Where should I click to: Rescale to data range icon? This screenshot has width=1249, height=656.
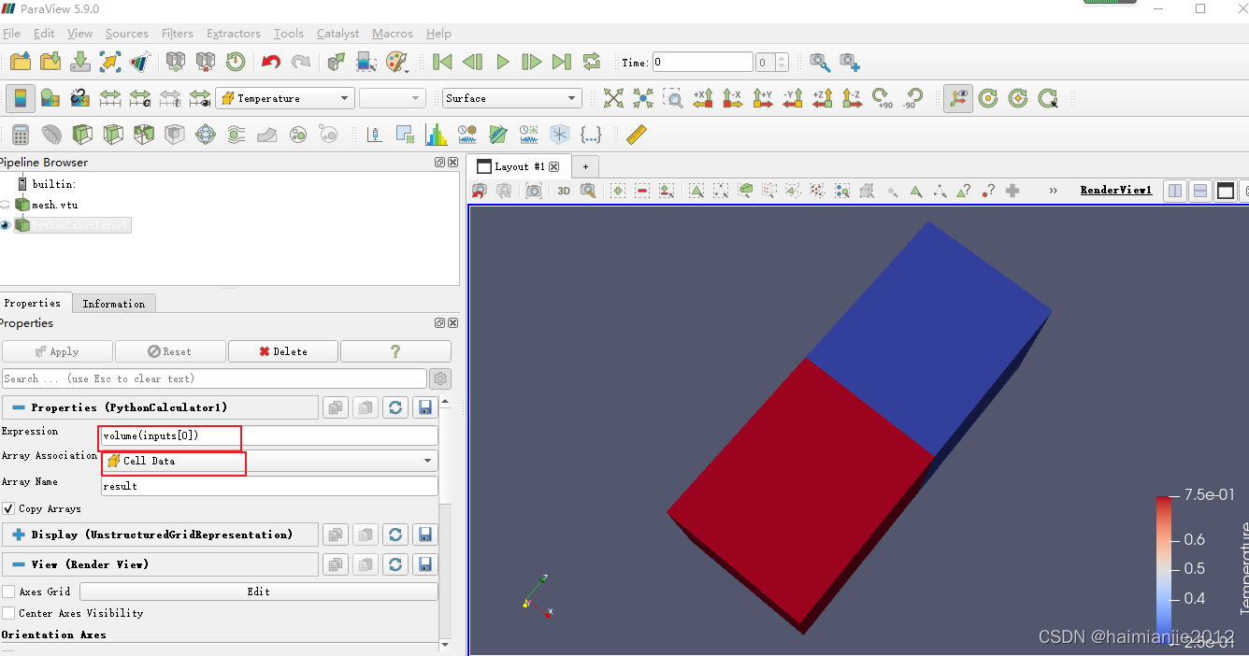[x=110, y=98]
